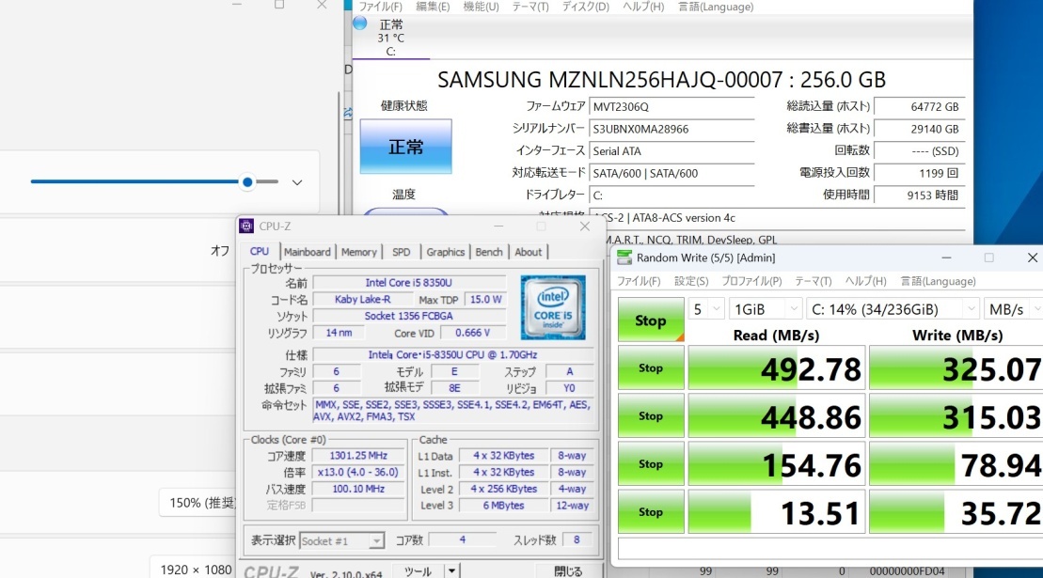
Task: Switch to the SPD tab in CPU-Z
Action: coord(401,252)
